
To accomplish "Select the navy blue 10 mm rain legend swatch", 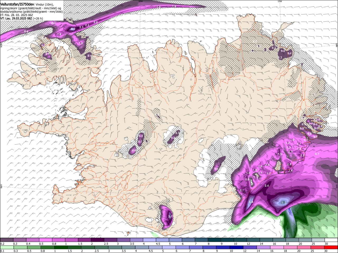I will (x=236, y=247).
